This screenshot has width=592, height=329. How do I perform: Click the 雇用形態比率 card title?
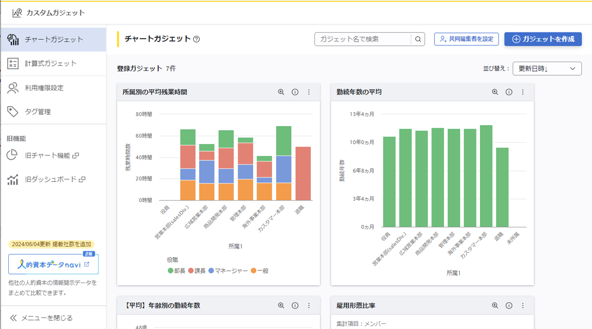[x=356, y=305]
